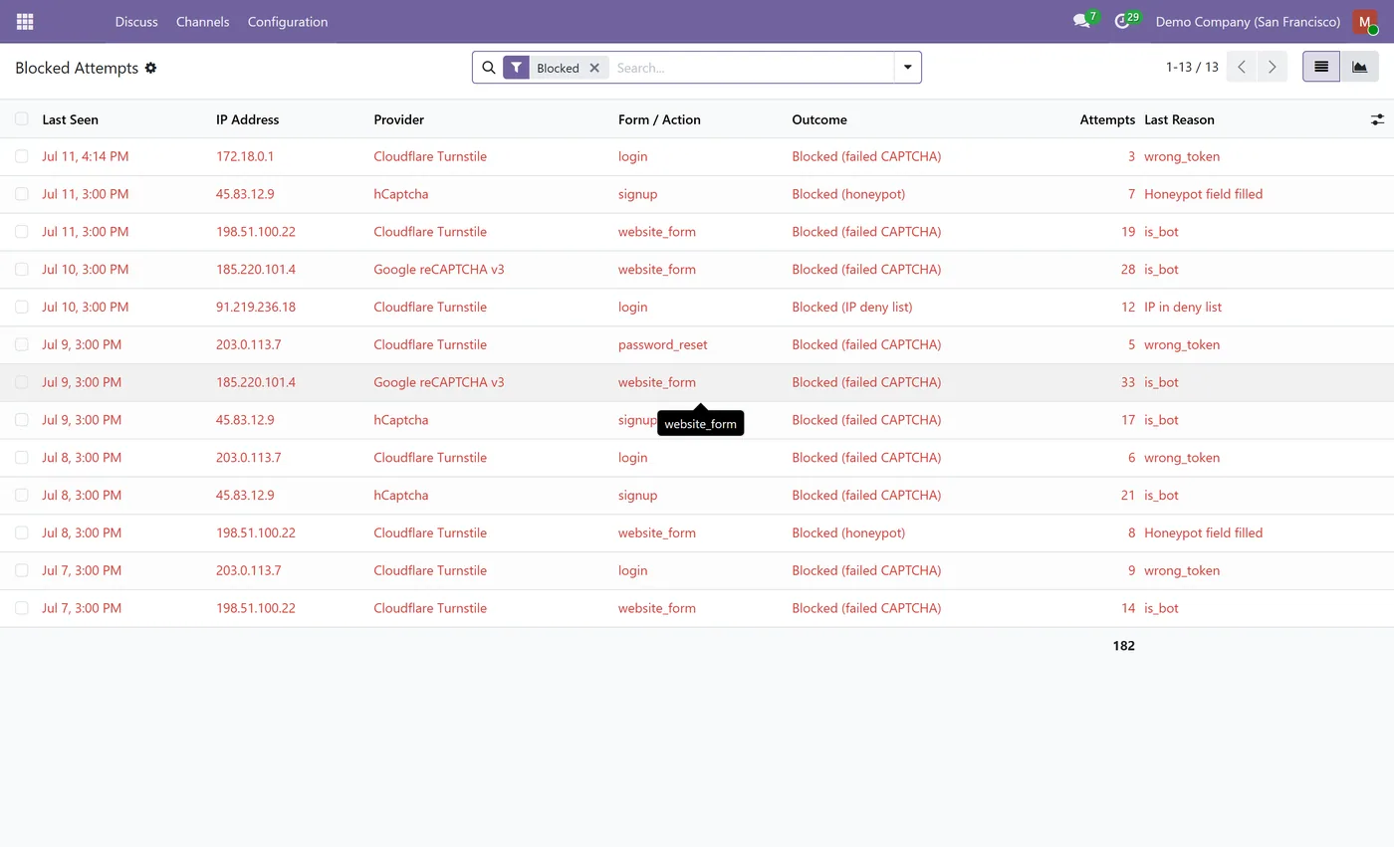Open the gear actions menu beside Blocked Attempts
This screenshot has height=847, width=1394.
point(150,68)
